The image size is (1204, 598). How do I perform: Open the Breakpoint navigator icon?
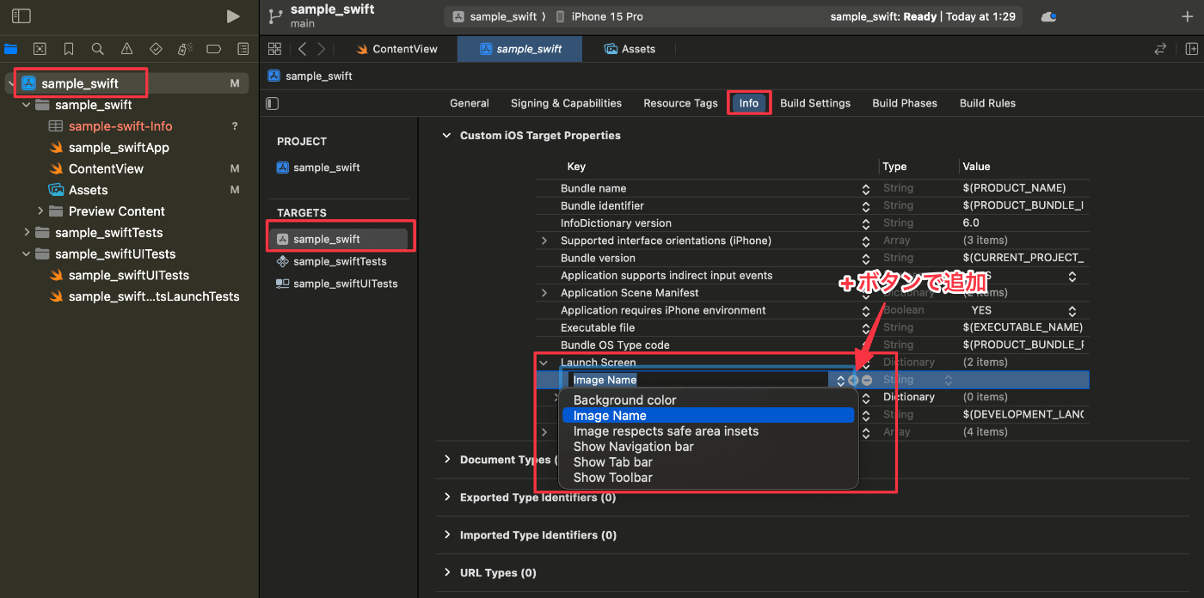point(214,49)
